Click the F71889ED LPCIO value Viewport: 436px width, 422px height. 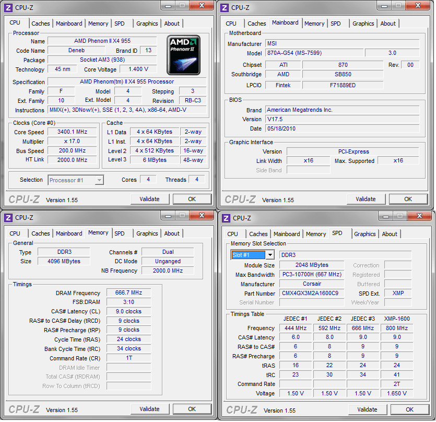(343, 86)
